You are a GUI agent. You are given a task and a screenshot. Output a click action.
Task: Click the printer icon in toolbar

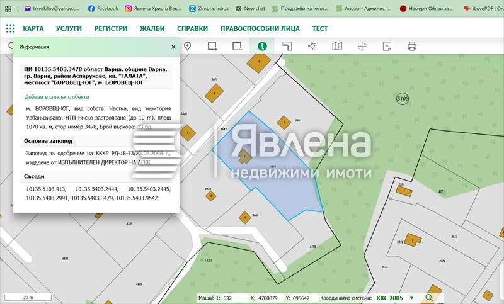(412, 46)
